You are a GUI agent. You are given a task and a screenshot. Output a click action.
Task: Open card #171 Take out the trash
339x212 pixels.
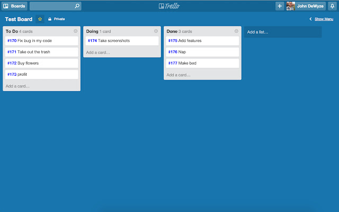click(41, 52)
